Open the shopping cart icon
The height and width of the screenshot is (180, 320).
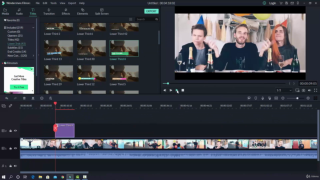coord(281,3)
